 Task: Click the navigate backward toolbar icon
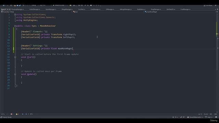pos(4,5)
